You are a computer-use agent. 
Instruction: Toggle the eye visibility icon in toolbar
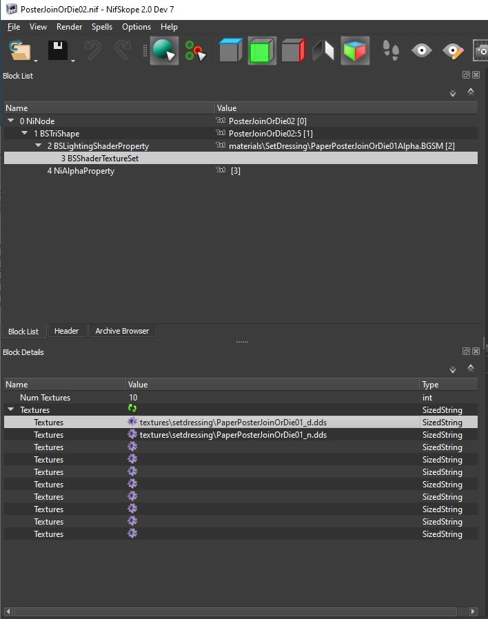click(x=422, y=51)
